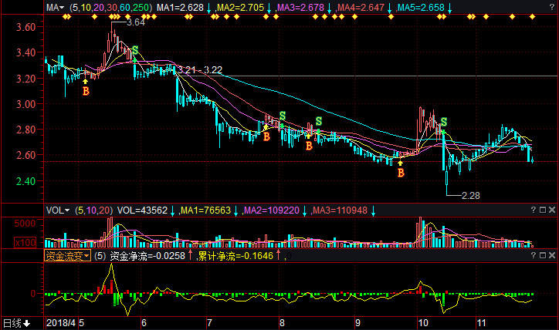Image resolution: width=559 pixels, height=330 pixels.
Task: Click the rightmost yellow diamond event marker
Action: [532, 17]
